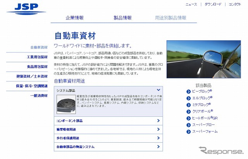Click the 自動車資材用途 subheading
The height and width of the screenshot is (159, 248).
[x=69, y=81]
